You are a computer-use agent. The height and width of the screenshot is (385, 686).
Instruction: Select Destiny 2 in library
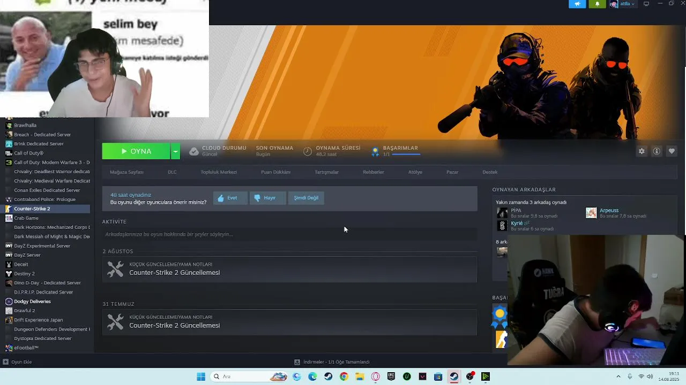click(24, 274)
